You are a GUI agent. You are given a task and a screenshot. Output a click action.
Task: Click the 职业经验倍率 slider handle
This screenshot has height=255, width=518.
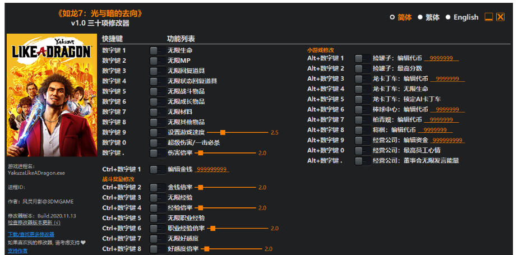coord(213,228)
